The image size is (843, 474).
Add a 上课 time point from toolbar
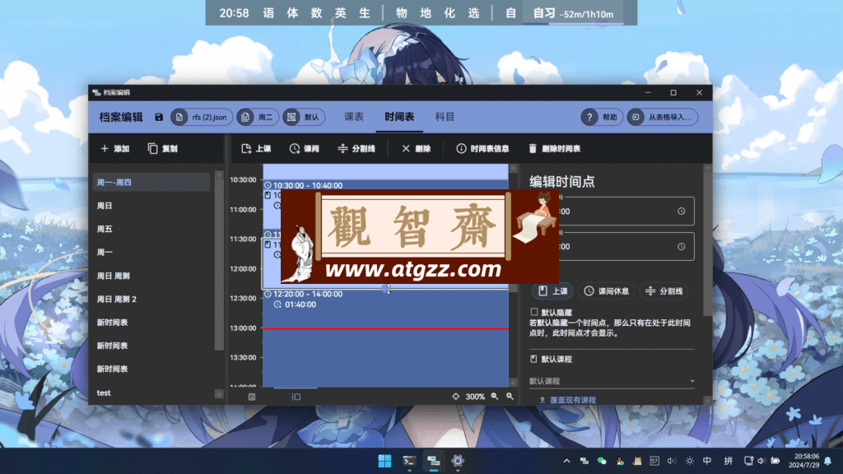point(257,149)
